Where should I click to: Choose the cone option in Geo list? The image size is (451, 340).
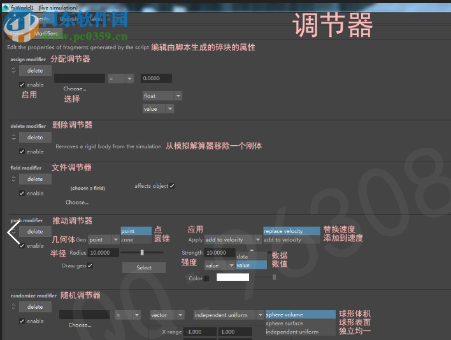coord(136,239)
